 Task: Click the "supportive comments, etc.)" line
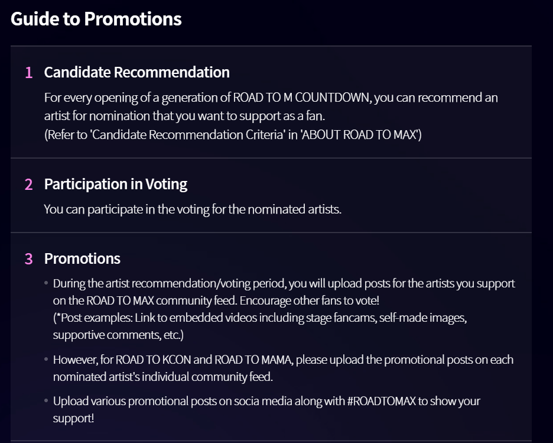pos(118,335)
